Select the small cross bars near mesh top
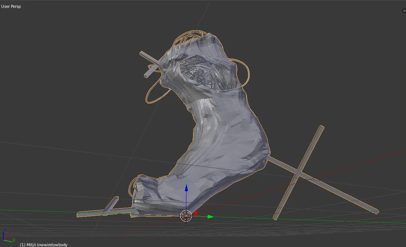Screen dimensions: 406x247 pos(151,64)
